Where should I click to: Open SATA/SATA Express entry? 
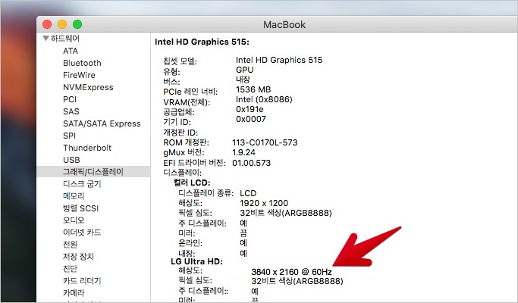click(x=102, y=123)
